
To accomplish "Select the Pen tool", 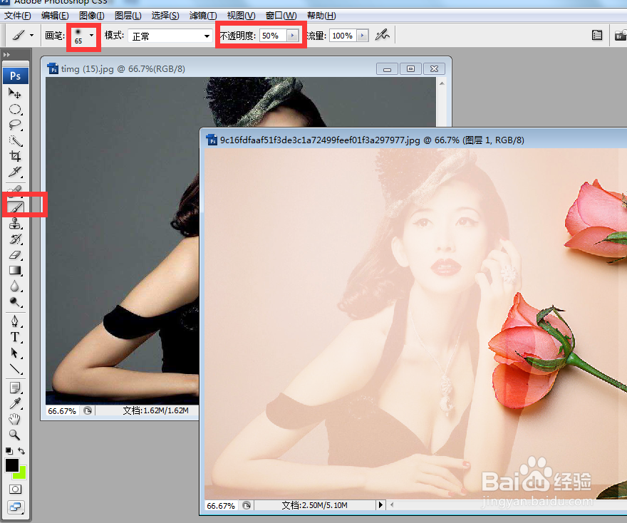I will pyautogui.click(x=15, y=321).
